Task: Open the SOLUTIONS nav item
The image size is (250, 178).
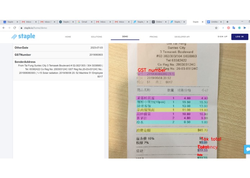Action: click(x=96, y=37)
